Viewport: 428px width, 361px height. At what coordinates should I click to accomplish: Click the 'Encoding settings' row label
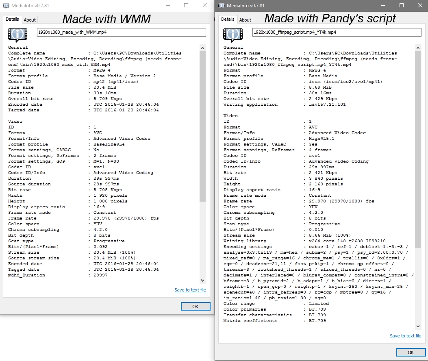click(248, 247)
